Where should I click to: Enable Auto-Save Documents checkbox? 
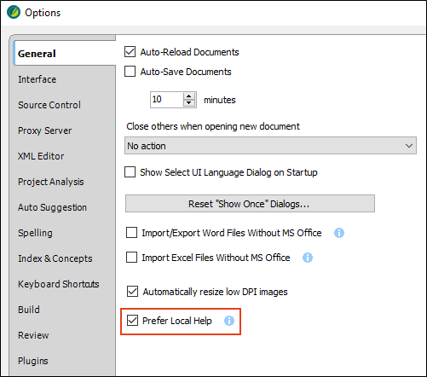[130, 72]
